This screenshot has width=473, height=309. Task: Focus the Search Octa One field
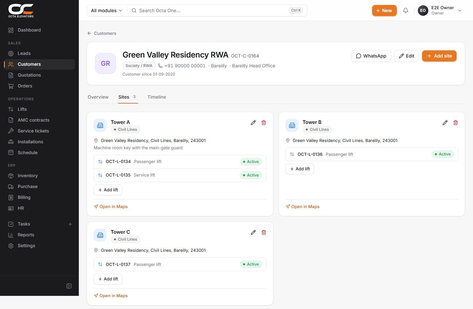pos(217,11)
